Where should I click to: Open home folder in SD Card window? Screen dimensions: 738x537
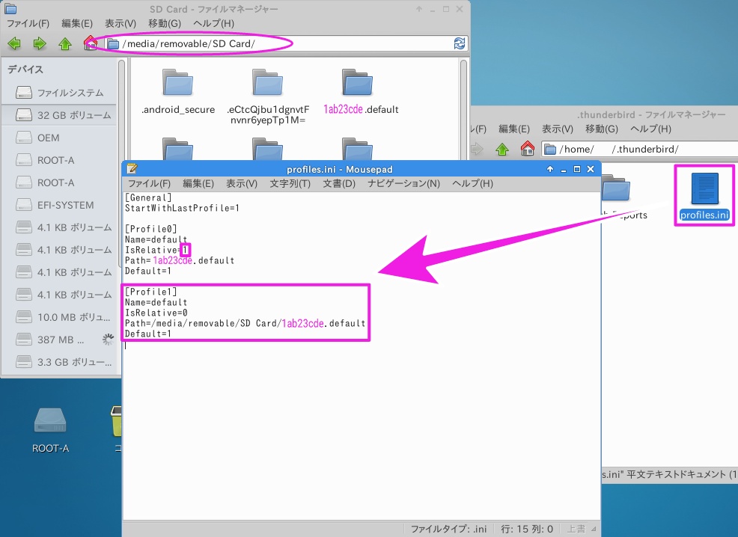point(89,43)
